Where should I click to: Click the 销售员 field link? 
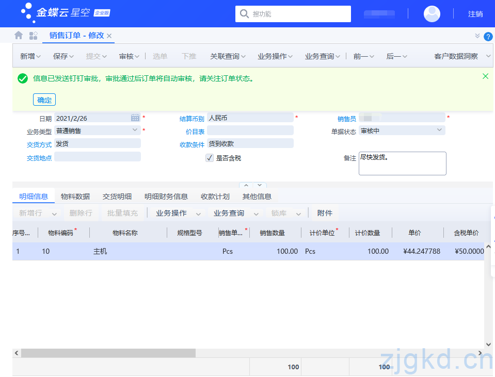point(347,119)
